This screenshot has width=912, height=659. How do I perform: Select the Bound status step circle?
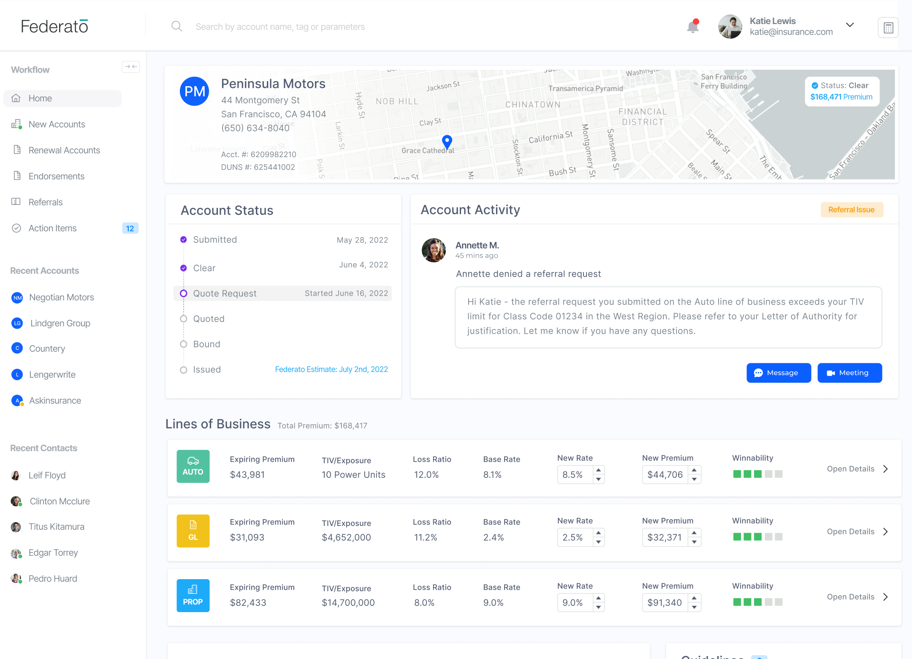(184, 344)
